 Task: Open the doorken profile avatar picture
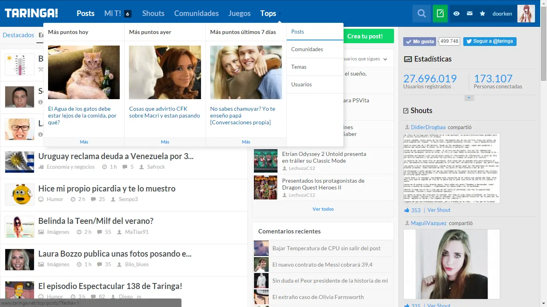tap(526, 14)
